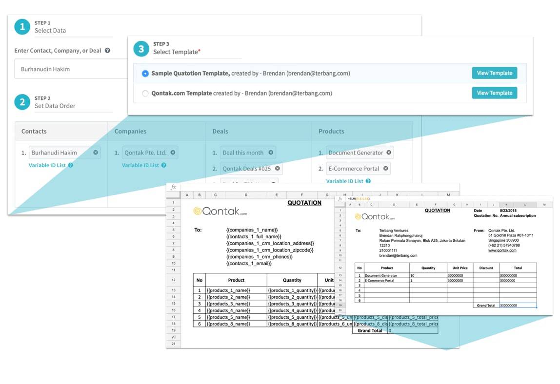Screen dimensions: 560x384
Task: Open www.qontak.com link in generated quotation
Action: click(502, 250)
